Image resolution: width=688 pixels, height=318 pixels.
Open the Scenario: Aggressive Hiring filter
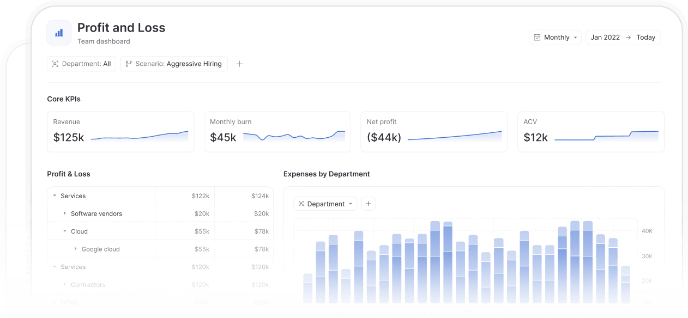[174, 64]
